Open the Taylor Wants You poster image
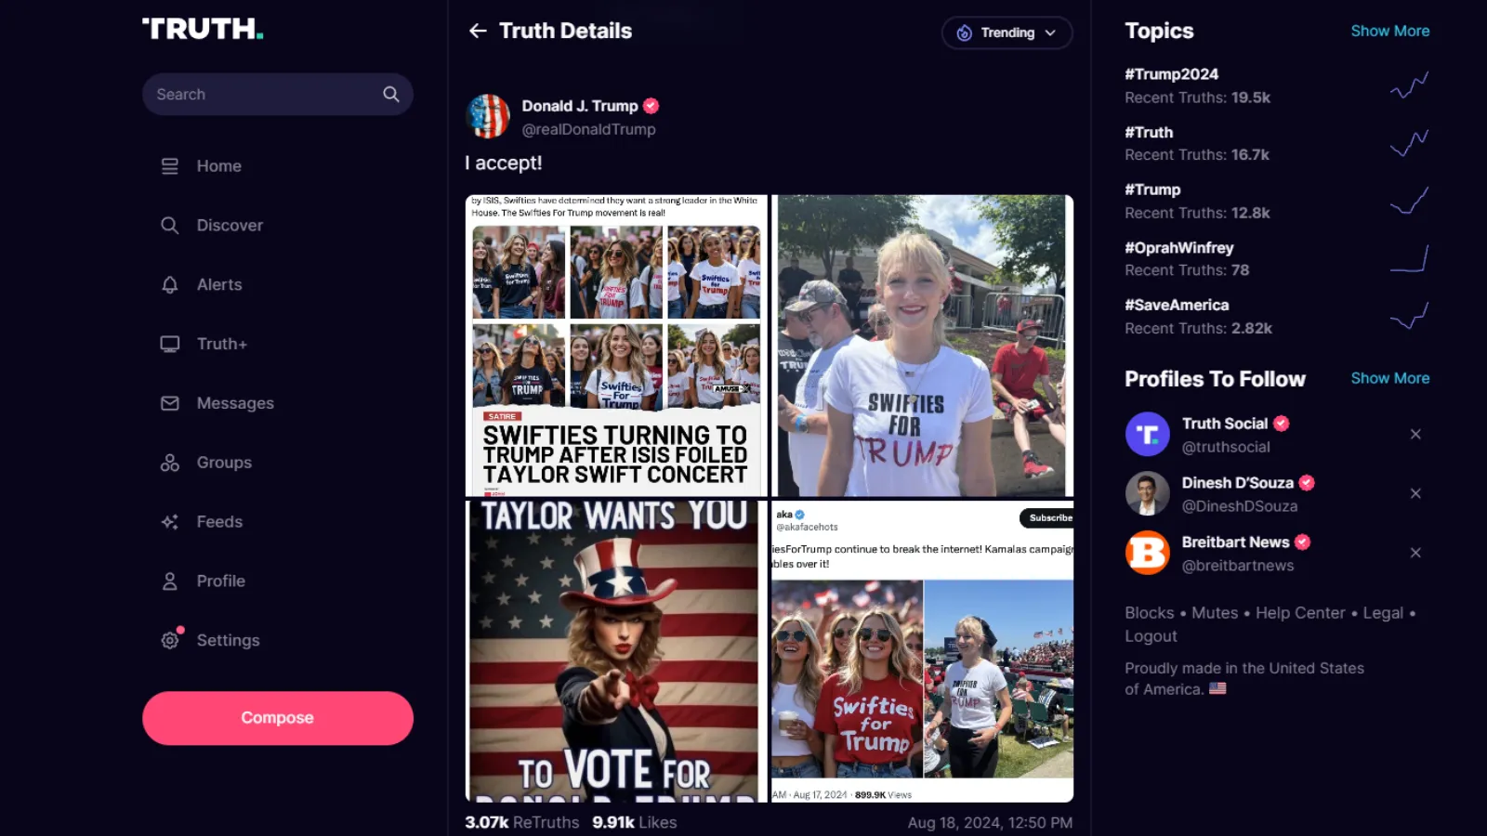Image resolution: width=1487 pixels, height=836 pixels. (x=615, y=651)
